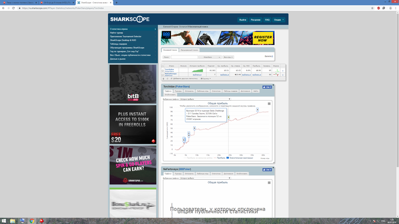Close the Torchidze player panel

coord(273,85)
